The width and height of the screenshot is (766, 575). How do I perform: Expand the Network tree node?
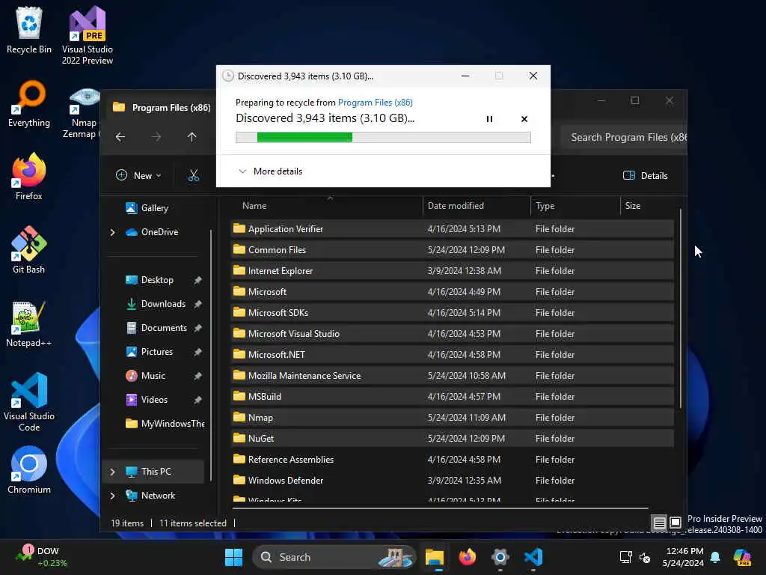point(112,496)
